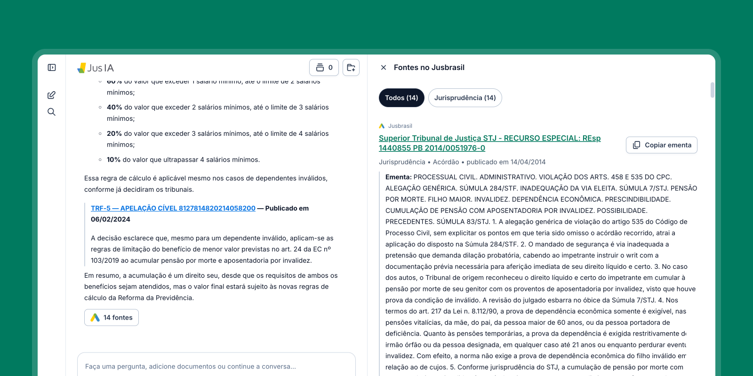Select the Todos (14) filter tab
The image size is (753, 376).
401,98
